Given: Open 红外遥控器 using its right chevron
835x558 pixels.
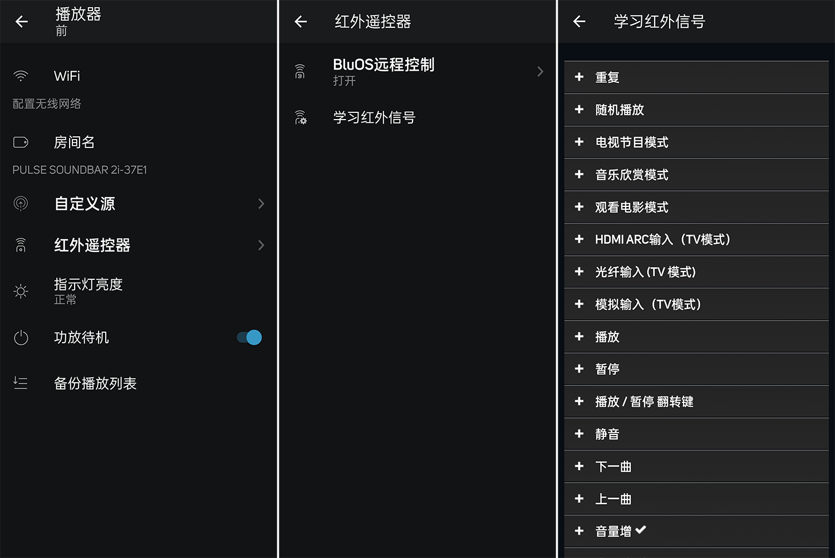Looking at the screenshot, I should (261, 245).
